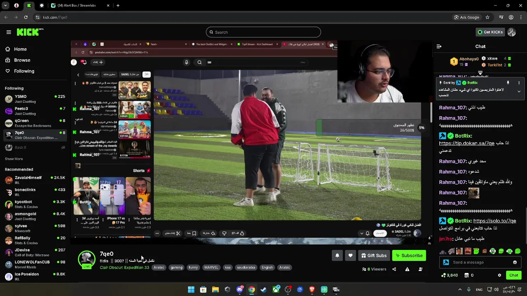Click the Gift Subs button

pos(374,255)
